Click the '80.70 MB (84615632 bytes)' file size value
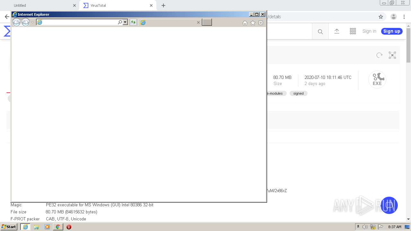 [x=72, y=212]
